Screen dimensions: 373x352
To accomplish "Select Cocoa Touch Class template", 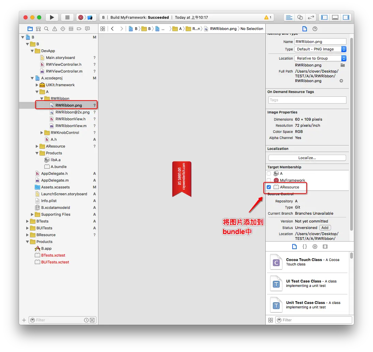I will pos(307,262).
